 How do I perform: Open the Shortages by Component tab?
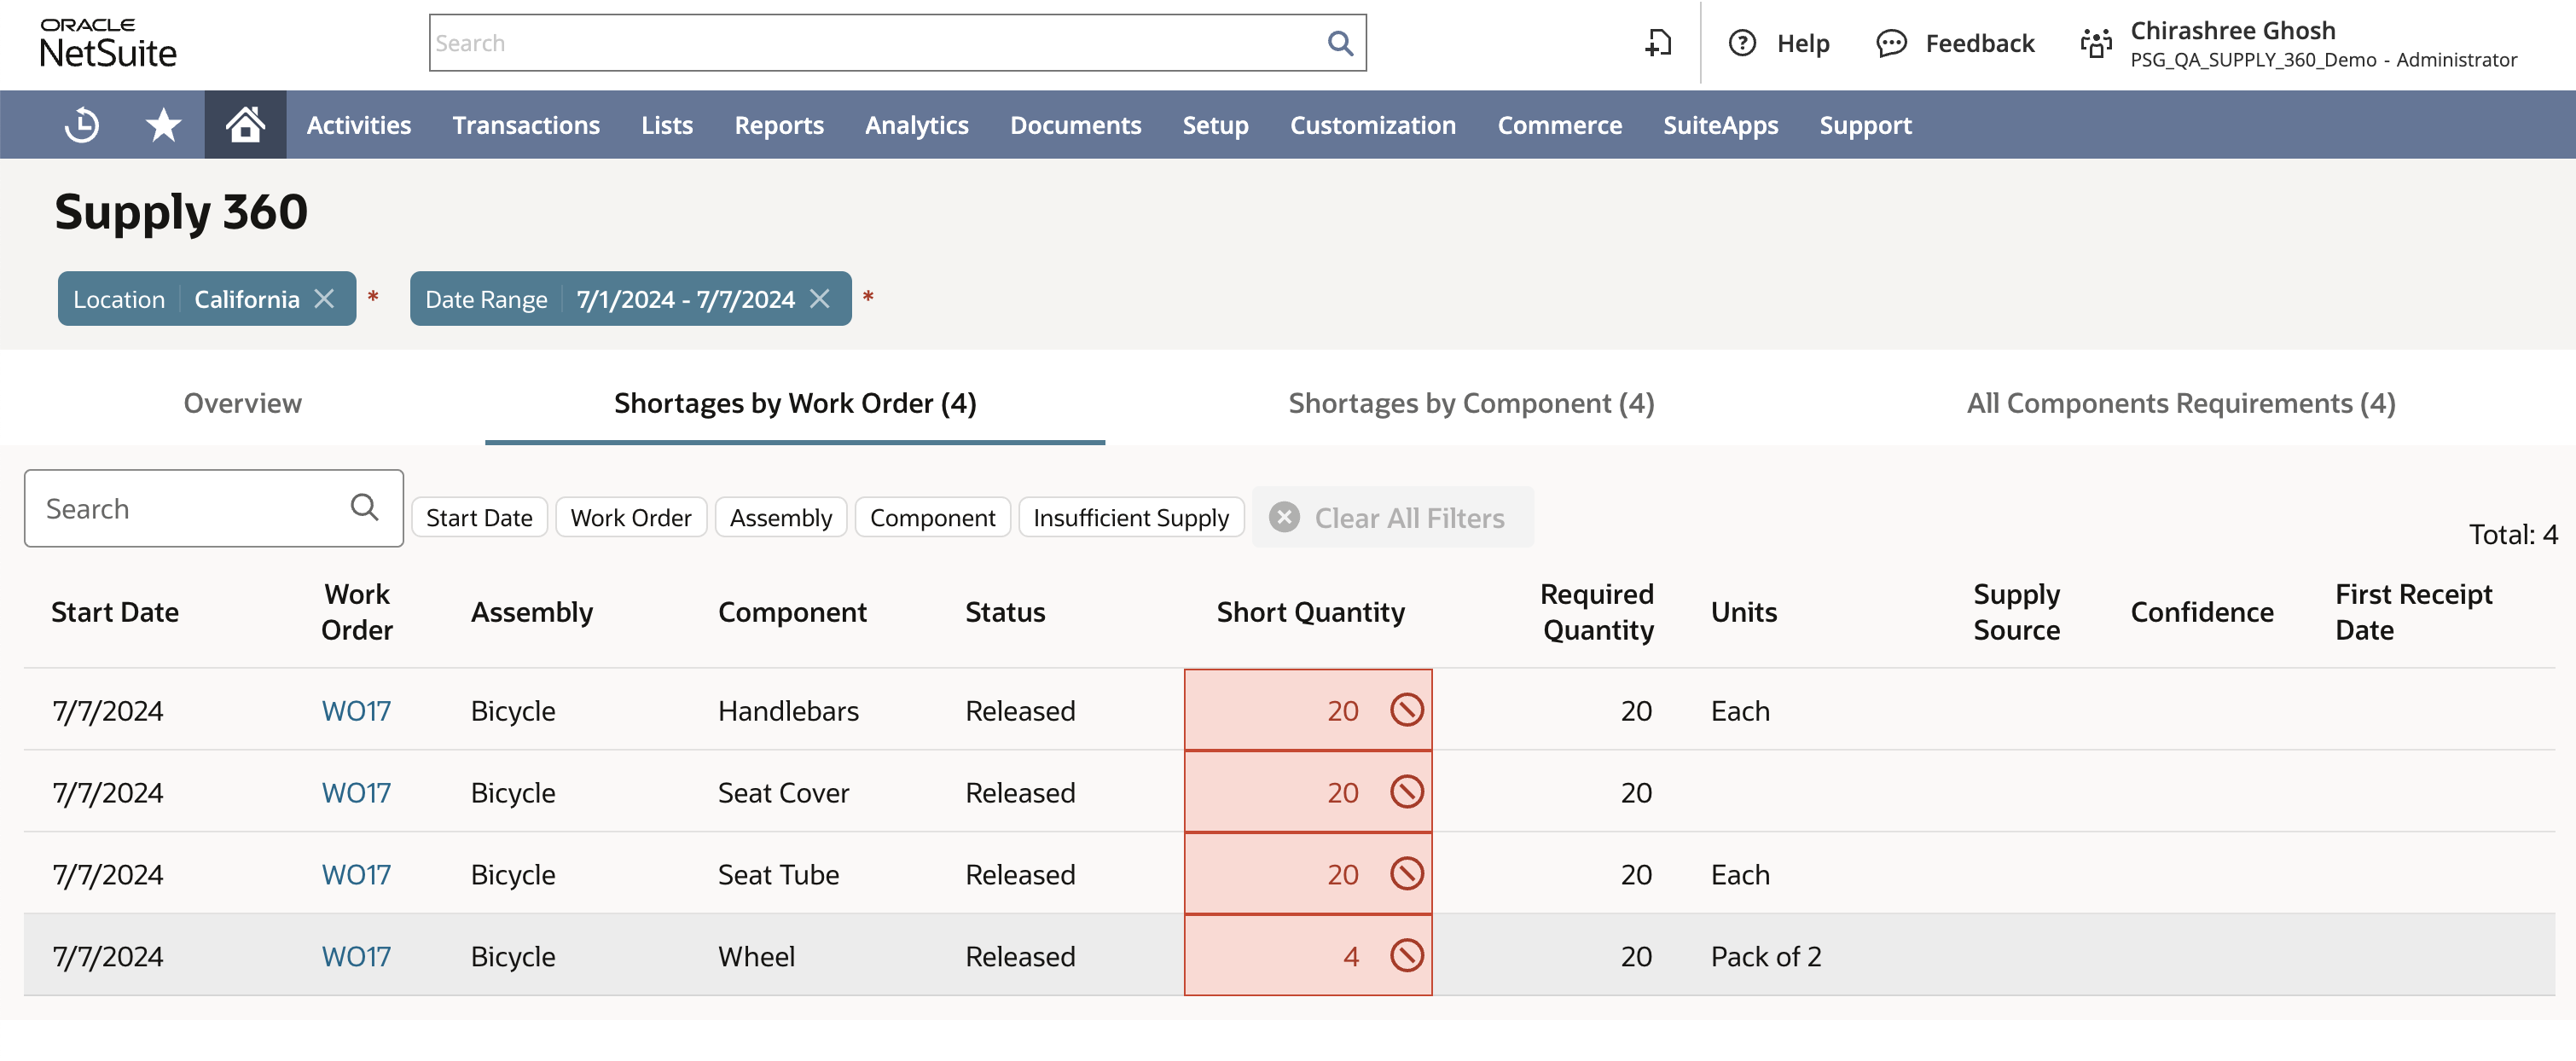[x=1472, y=401]
